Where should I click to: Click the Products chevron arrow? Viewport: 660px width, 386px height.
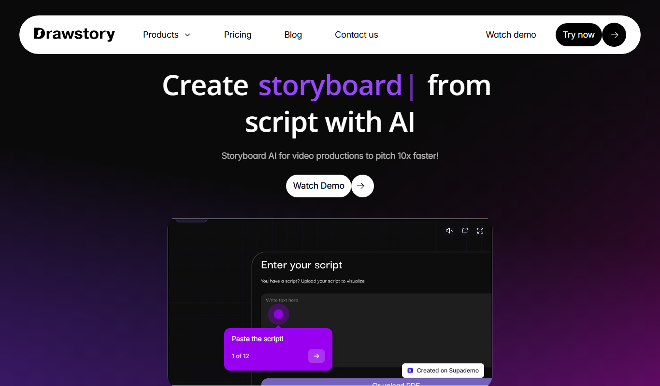(x=187, y=35)
